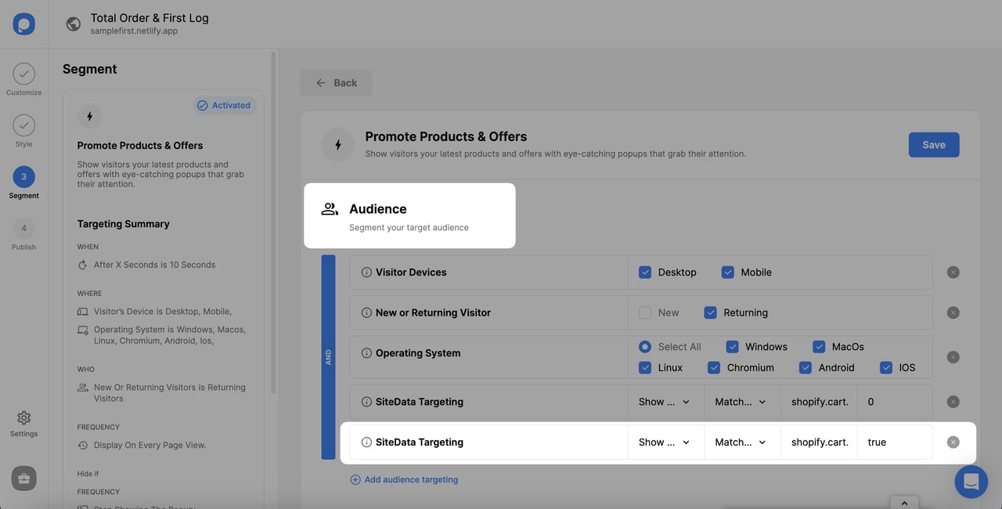Open the Customize step

pyautogui.click(x=23, y=80)
